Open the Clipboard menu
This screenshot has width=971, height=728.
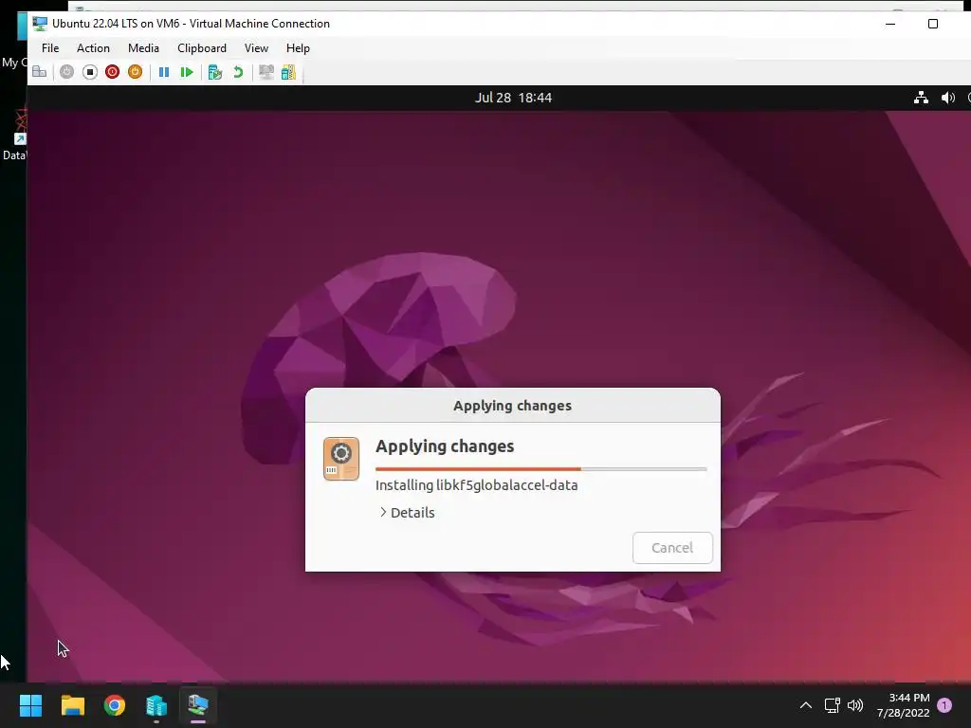[x=202, y=48]
